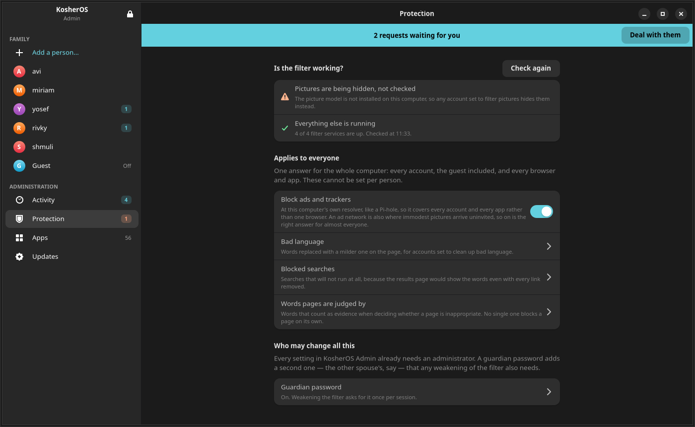Click the Activity count badge showing 4
This screenshot has height=427, width=695.
[126, 200]
